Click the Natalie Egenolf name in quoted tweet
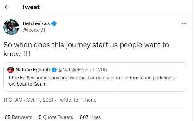This screenshot has height=121, width=196. tap(33, 70)
